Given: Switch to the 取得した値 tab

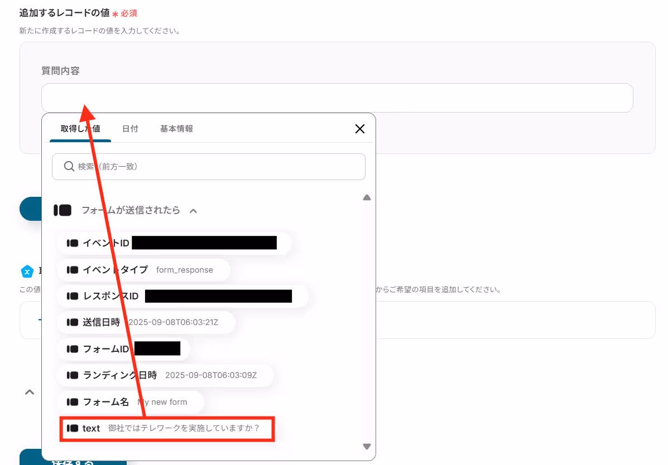Looking at the screenshot, I should (x=80, y=129).
